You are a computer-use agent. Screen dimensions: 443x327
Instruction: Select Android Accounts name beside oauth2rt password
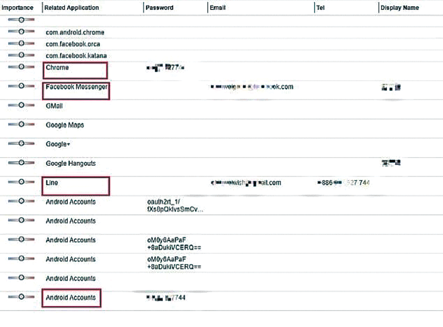click(x=71, y=202)
